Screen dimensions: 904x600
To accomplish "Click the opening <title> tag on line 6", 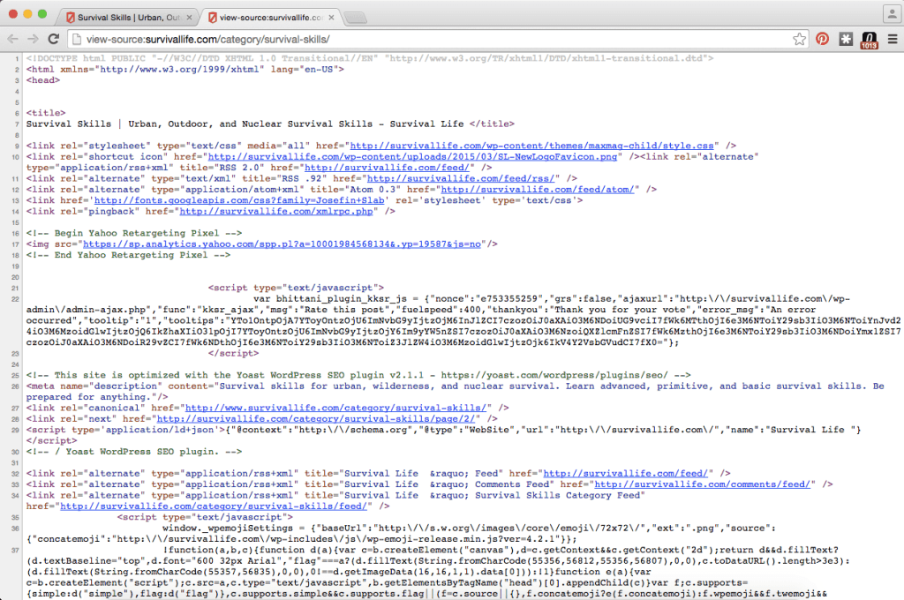I will (x=46, y=113).
